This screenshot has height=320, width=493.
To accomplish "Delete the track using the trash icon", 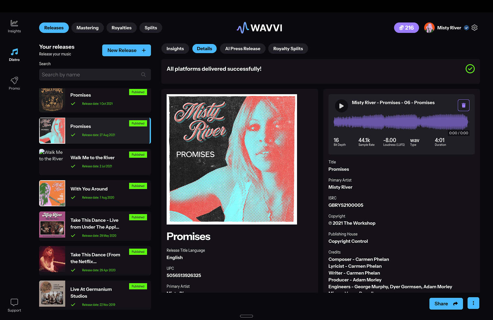I will pyautogui.click(x=463, y=105).
